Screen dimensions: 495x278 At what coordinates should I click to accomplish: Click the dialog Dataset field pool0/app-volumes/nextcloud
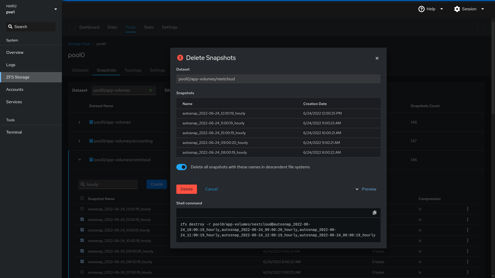coord(278,79)
